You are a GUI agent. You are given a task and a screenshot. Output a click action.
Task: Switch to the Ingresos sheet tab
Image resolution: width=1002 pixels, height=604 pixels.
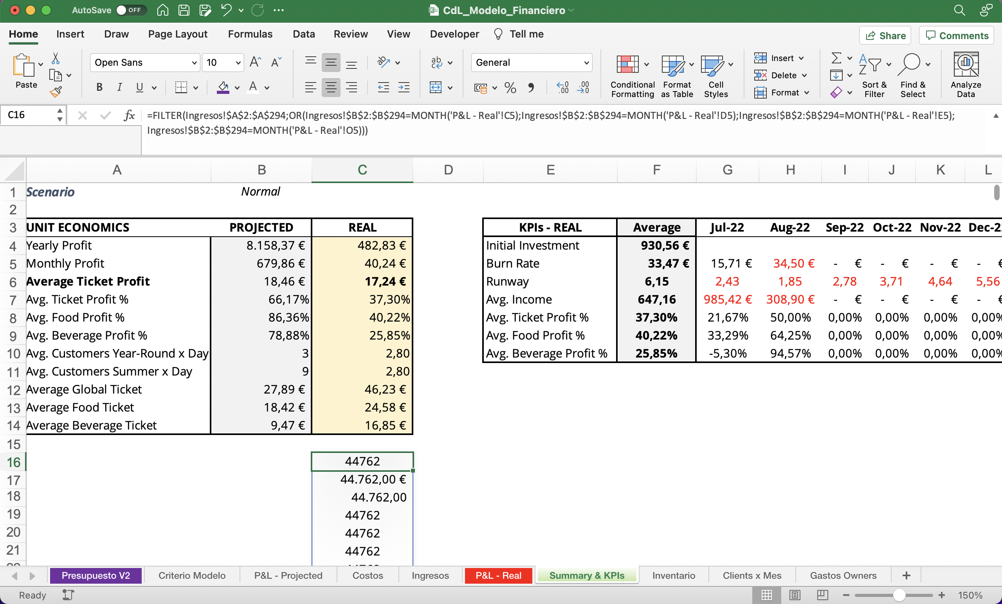[430, 575]
